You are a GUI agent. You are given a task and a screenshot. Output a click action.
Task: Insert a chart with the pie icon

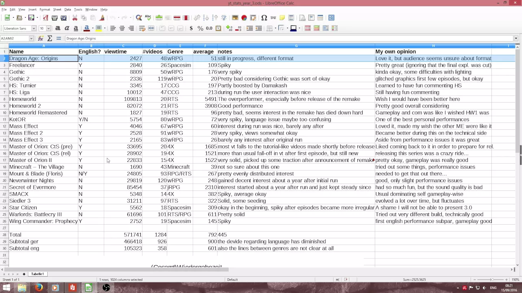pos(244,18)
